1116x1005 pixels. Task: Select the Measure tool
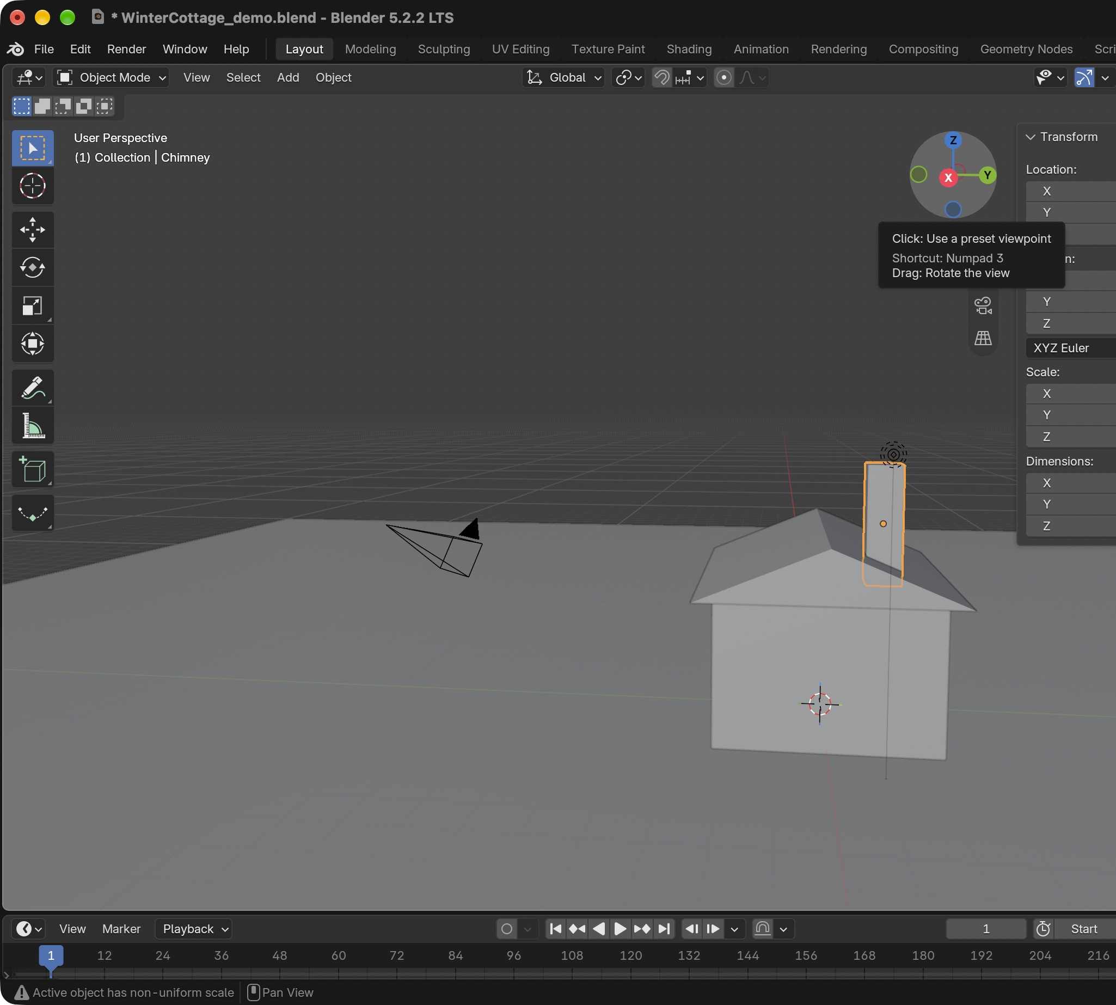(33, 426)
